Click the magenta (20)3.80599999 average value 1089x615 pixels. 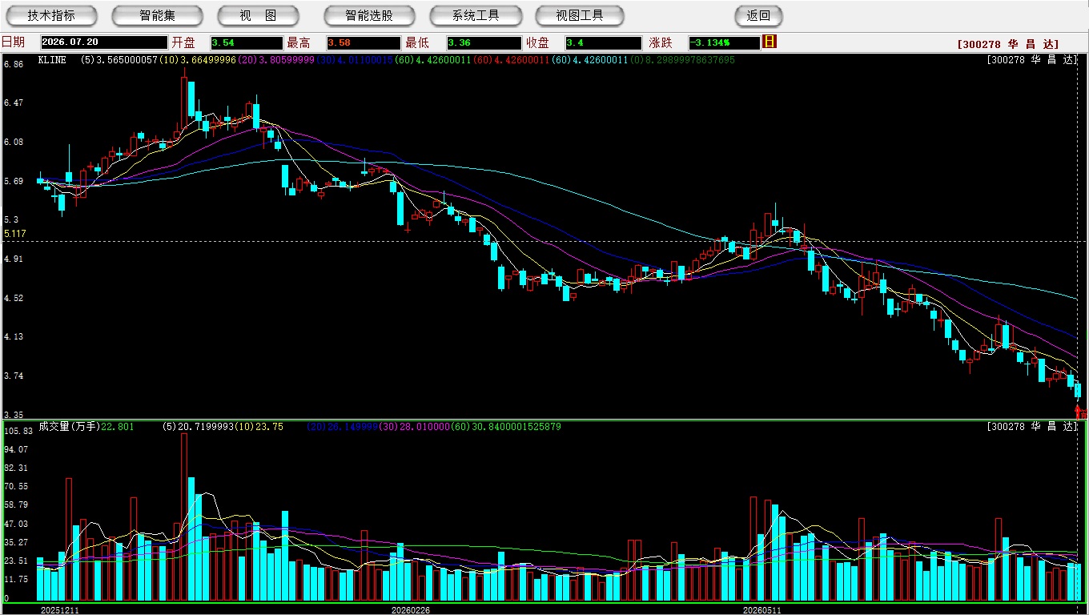point(277,59)
